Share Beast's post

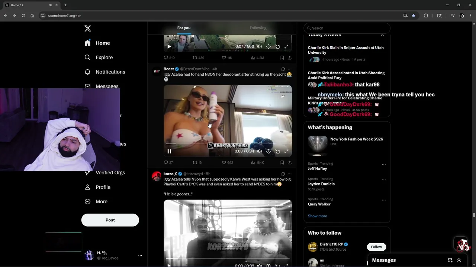(x=290, y=162)
